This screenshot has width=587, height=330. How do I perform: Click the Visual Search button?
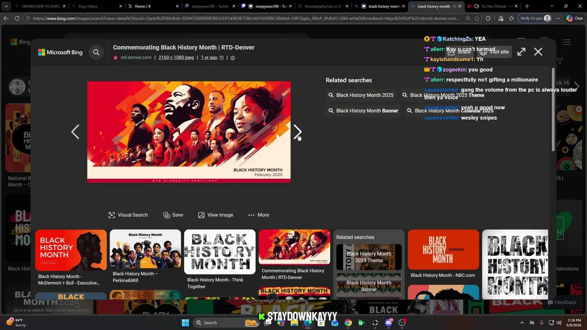pyautogui.click(x=128, y=215)
